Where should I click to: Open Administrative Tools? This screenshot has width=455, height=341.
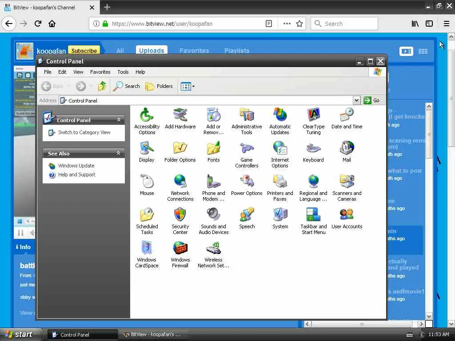pos(247,121)
